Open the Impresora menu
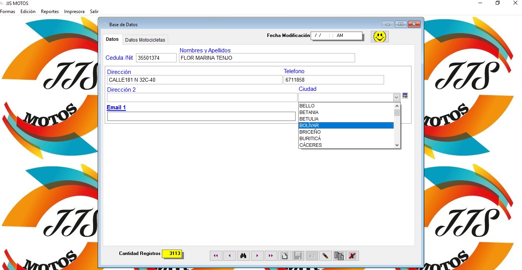The height and width of the screenshot is (270, 522). coord(74,12)
